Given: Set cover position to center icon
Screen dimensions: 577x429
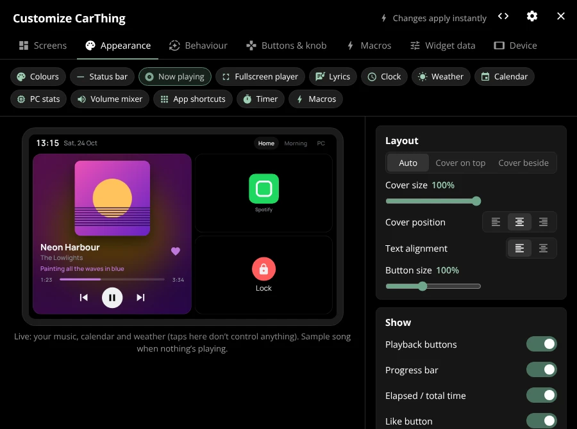Looking at the screenshot, I should (x=519, y=222).
